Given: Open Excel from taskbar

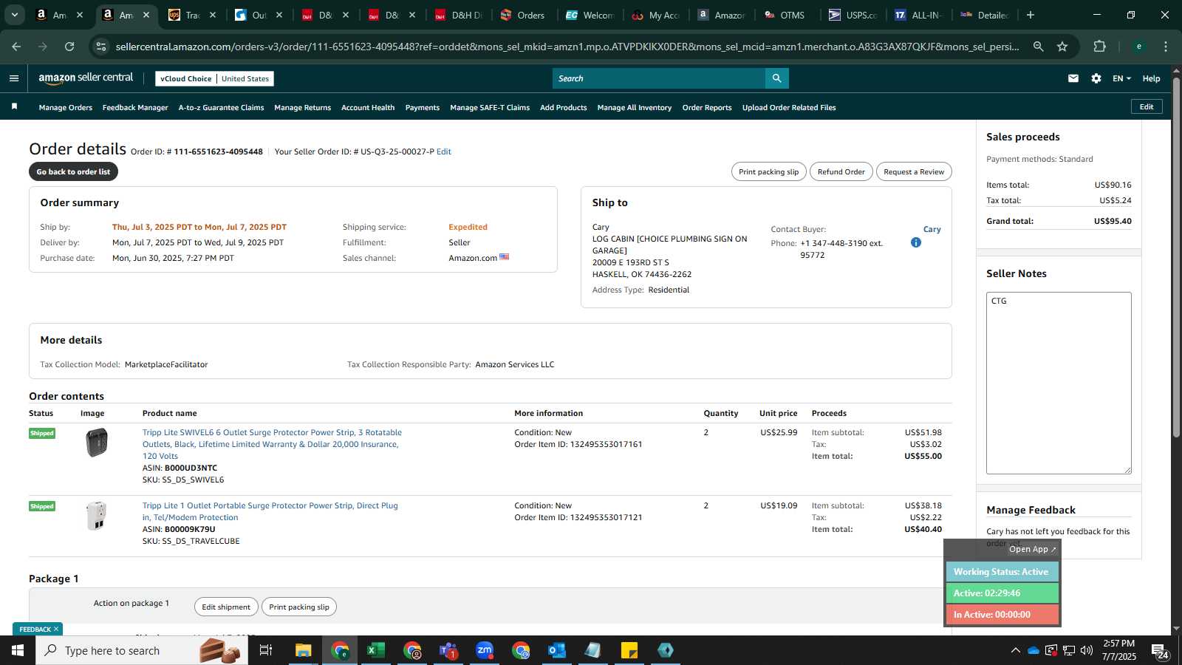Looking at the screenshot, I should [x=376, y=650].
